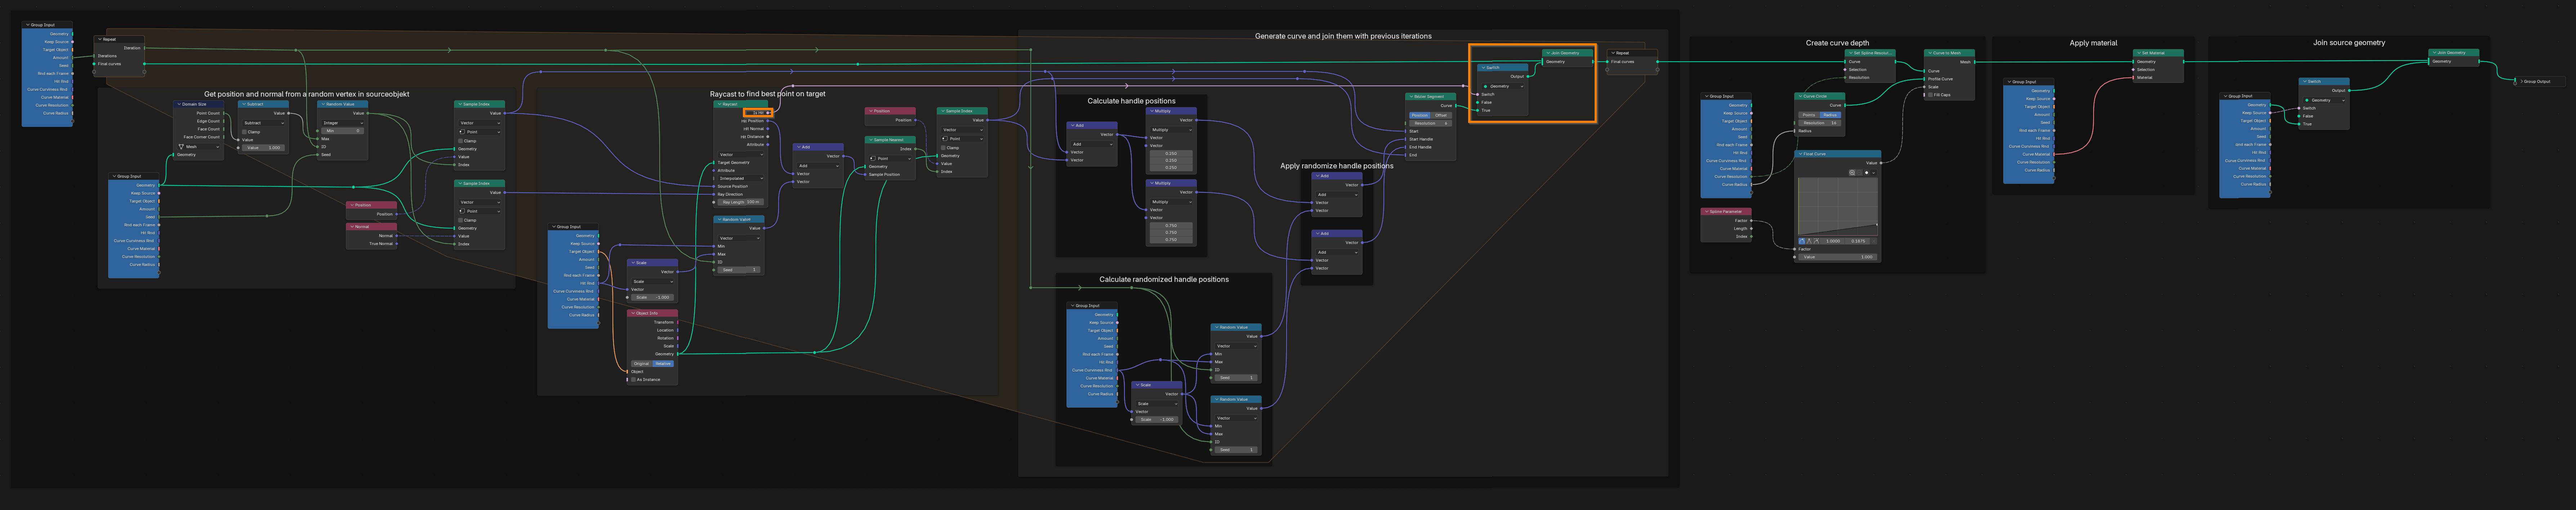Select the 'Raycast to find best point on target' label
The image size is (2576, 510).
point(768,94)
